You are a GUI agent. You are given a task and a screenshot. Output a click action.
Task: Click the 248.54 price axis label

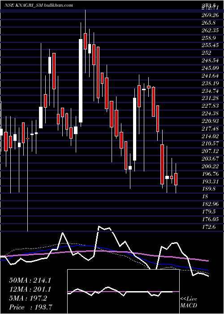point(210,61)
